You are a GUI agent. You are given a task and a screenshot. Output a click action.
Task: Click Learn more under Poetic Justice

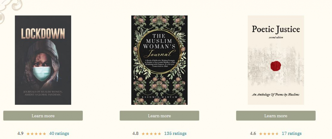coord(276,116)
